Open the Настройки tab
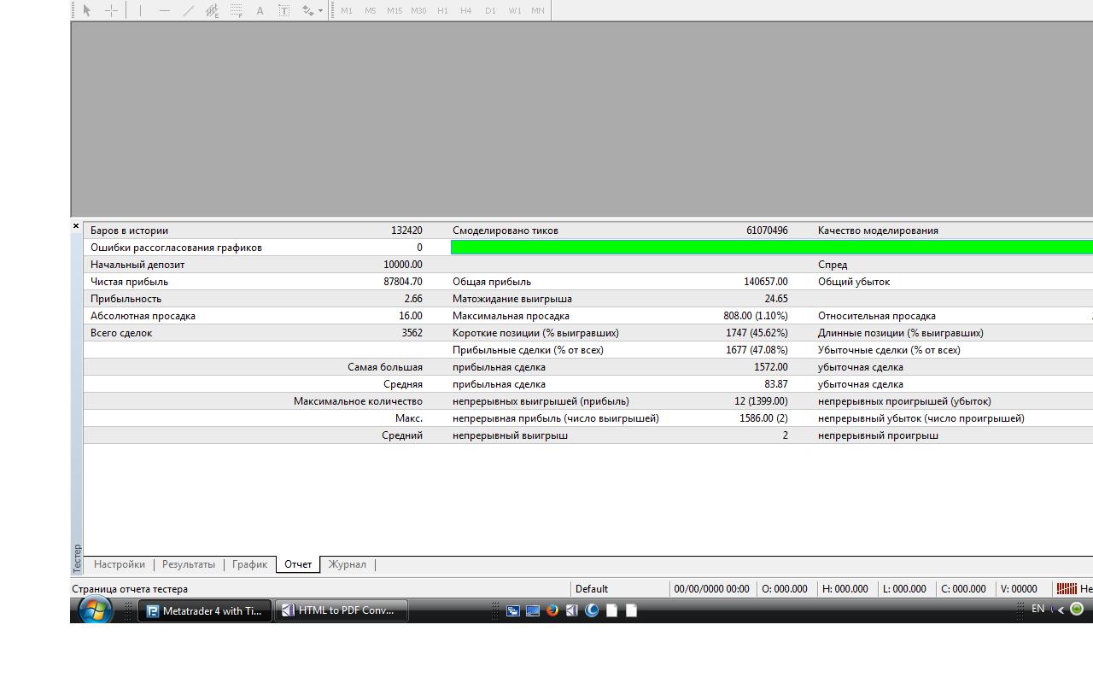The height and width of the screenshot is (683, 1093). [120, 564]
